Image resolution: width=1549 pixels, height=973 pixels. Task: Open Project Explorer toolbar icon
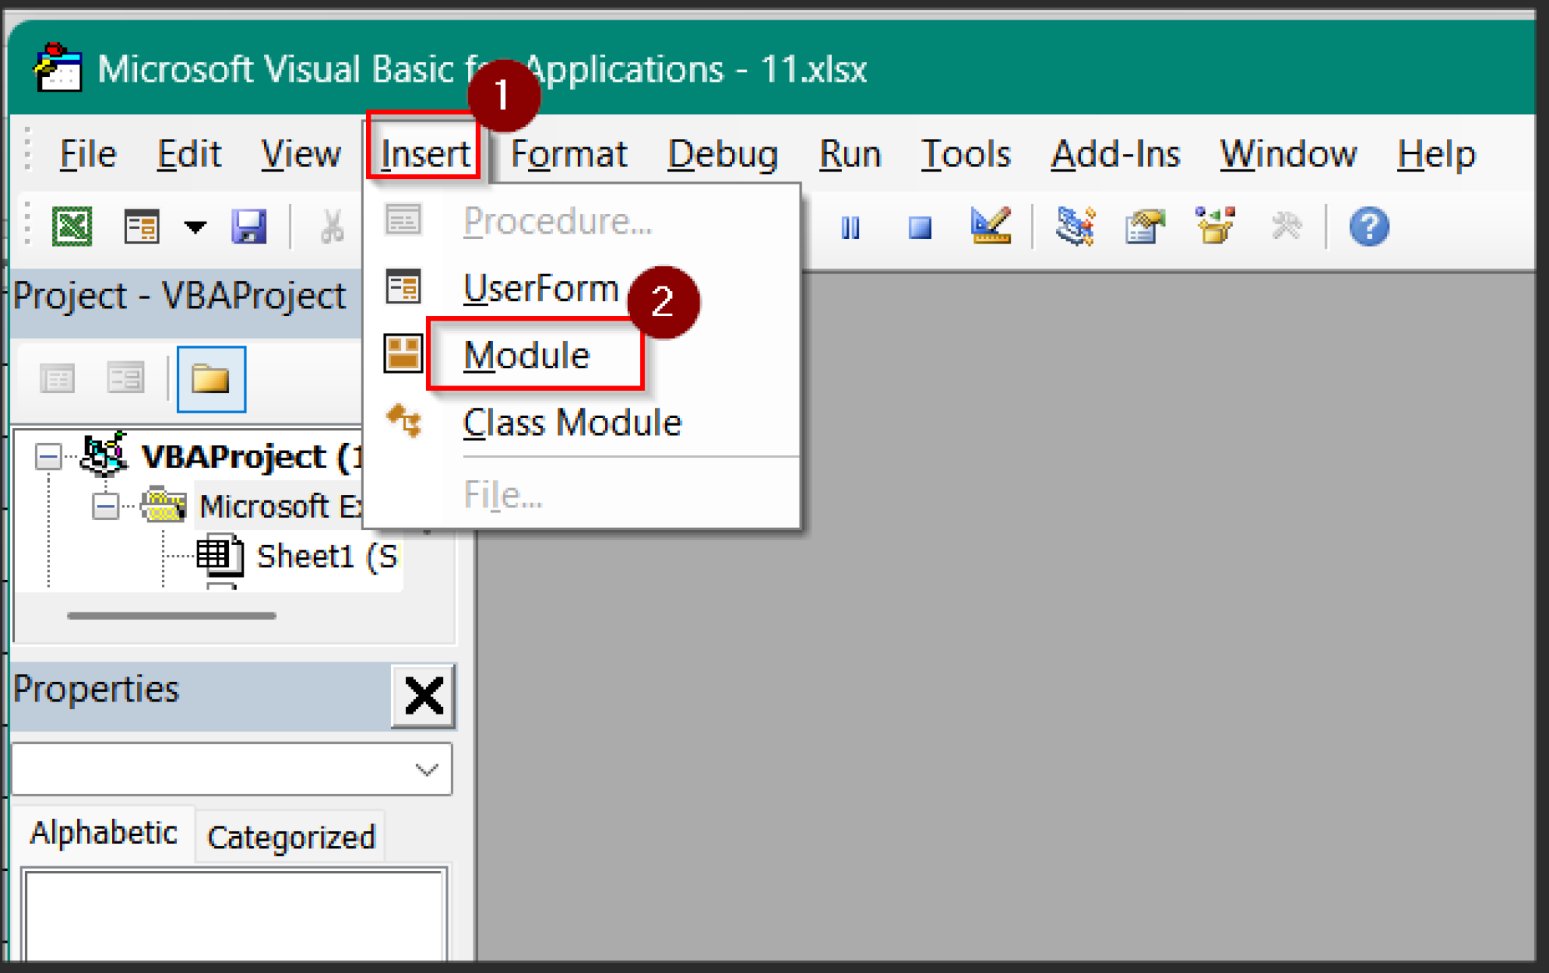click(x=1075, y=226)
